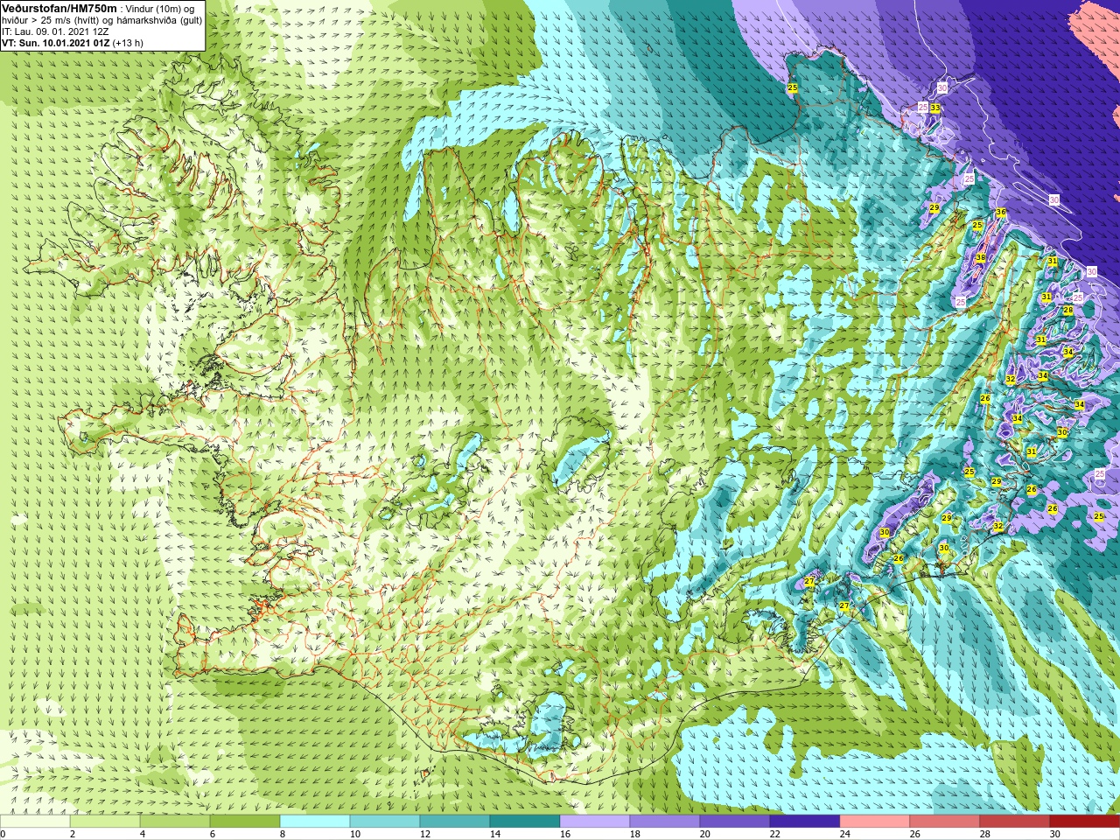This screenshot has width=1120, height=840.
Task: Click the legend scale tick label 16
Action: click(565, 834)
